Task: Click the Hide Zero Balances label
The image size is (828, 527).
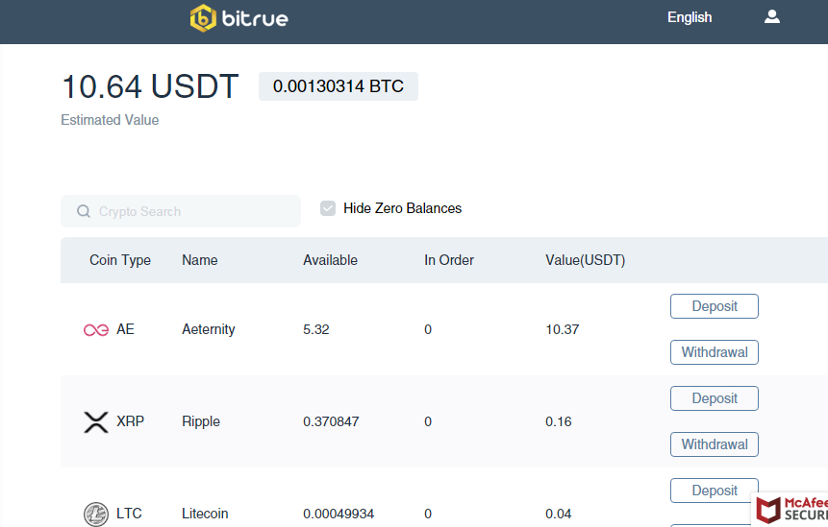Action: click(x=402, y=208)
